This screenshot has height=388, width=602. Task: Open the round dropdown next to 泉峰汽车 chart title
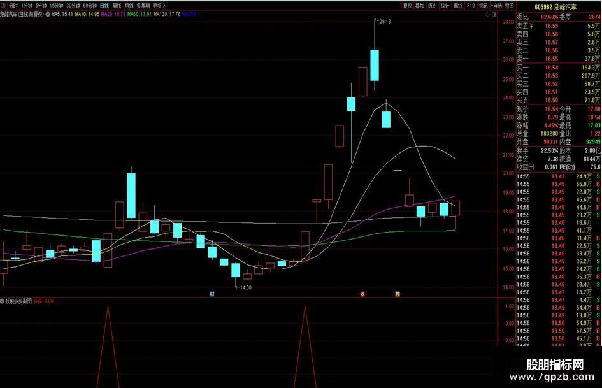point(48,14)
